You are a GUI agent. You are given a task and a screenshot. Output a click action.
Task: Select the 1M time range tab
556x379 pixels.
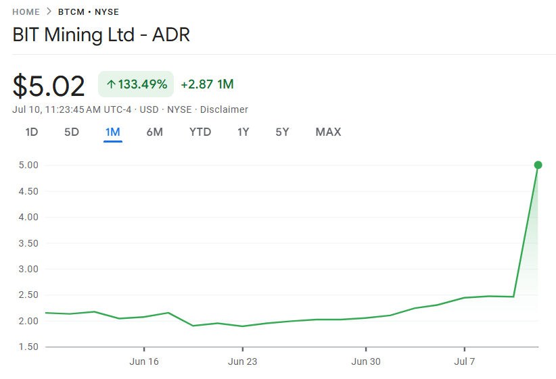(113, 132)
